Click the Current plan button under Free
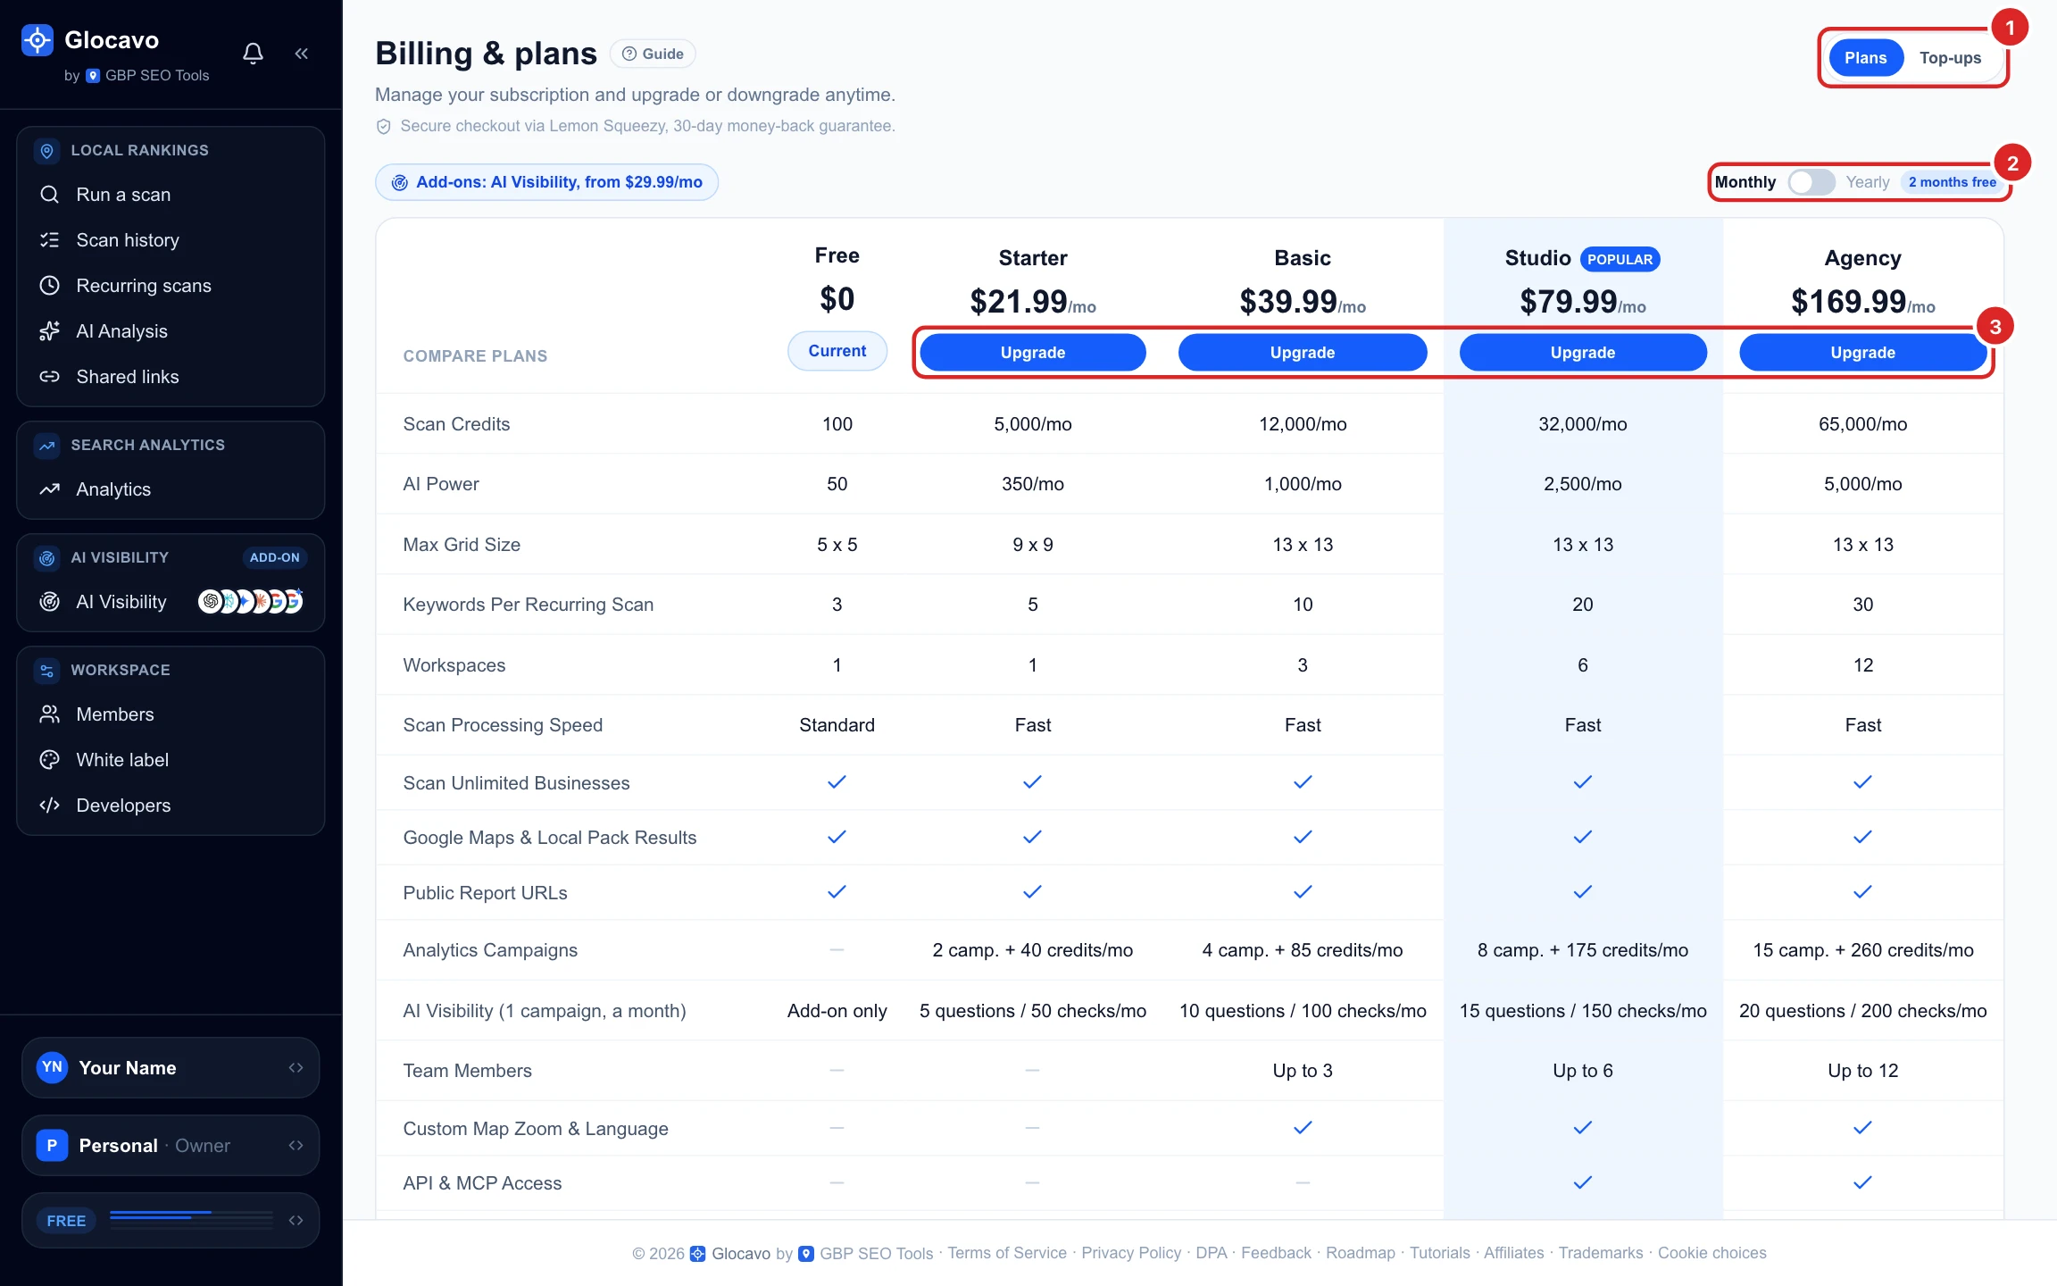2057x1286 pixels. pyautogui.click(x=837, y=351)
